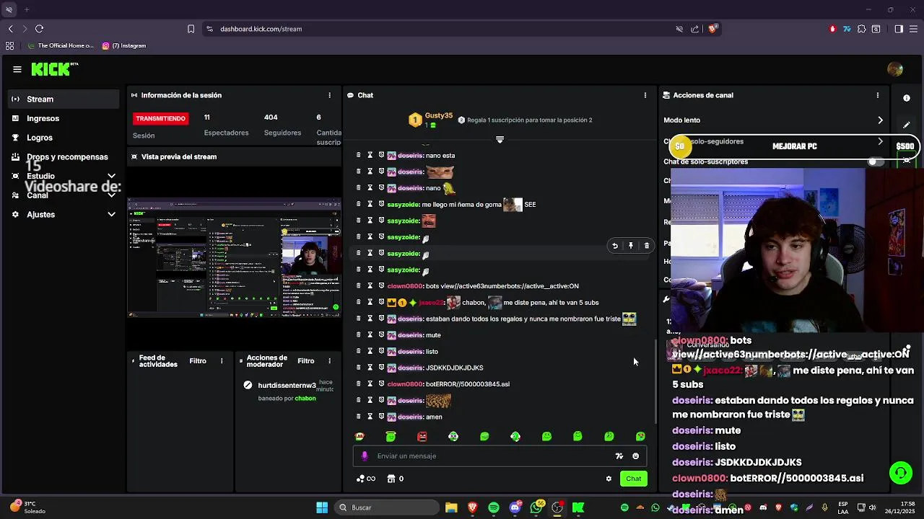This screenshot has width=924, height=519.
Task: Click the red angry emote
Action: (x=422, y=436)
